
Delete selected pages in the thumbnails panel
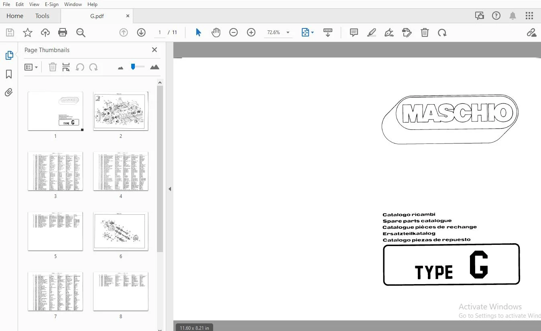(x=53, y=67)
